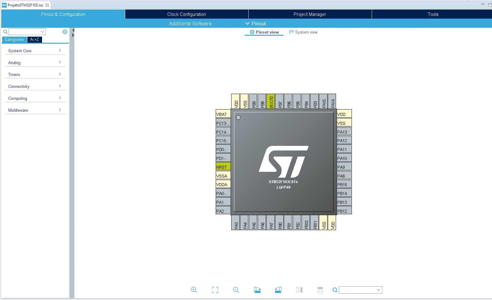Select the PA11 pin
The image size is (492, 300).
coord(344,149)
